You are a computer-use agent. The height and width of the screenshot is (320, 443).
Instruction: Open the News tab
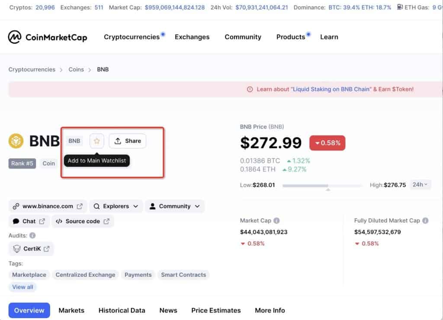tap(168, 310)
